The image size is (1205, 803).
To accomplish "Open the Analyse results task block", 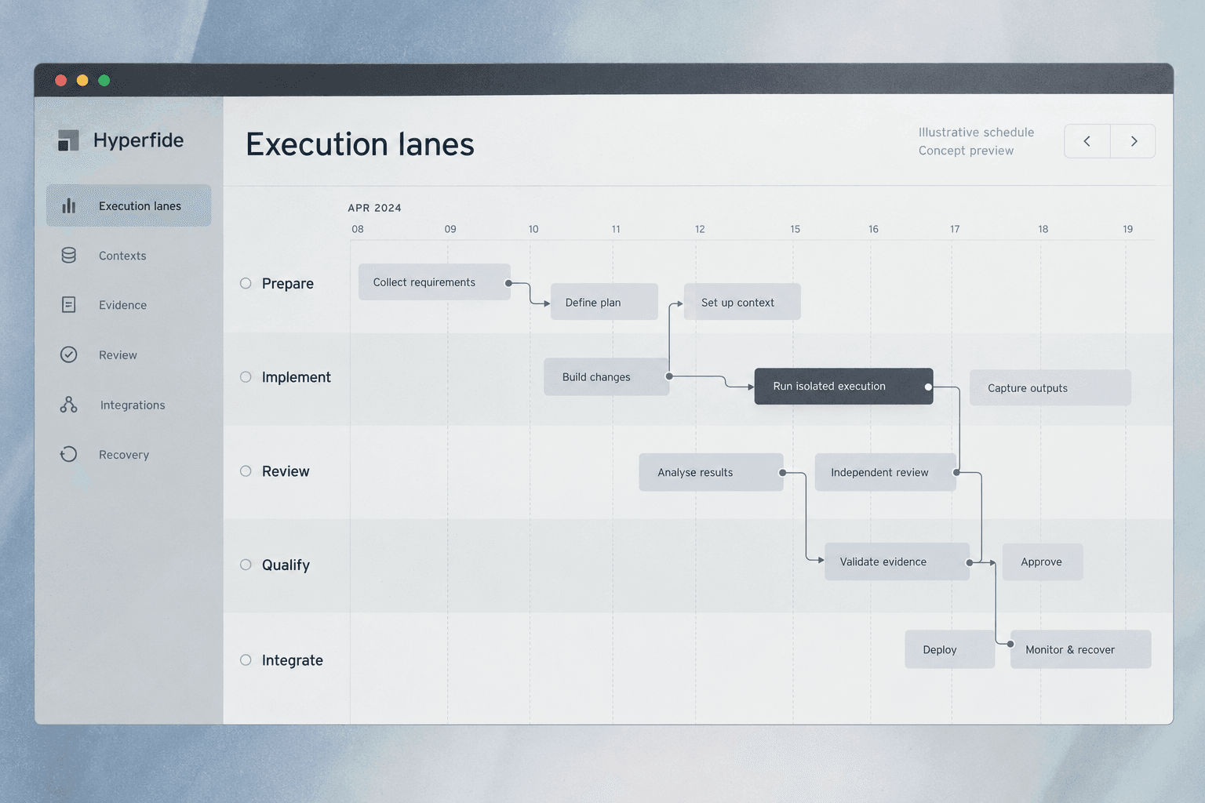I will (711, 472).
